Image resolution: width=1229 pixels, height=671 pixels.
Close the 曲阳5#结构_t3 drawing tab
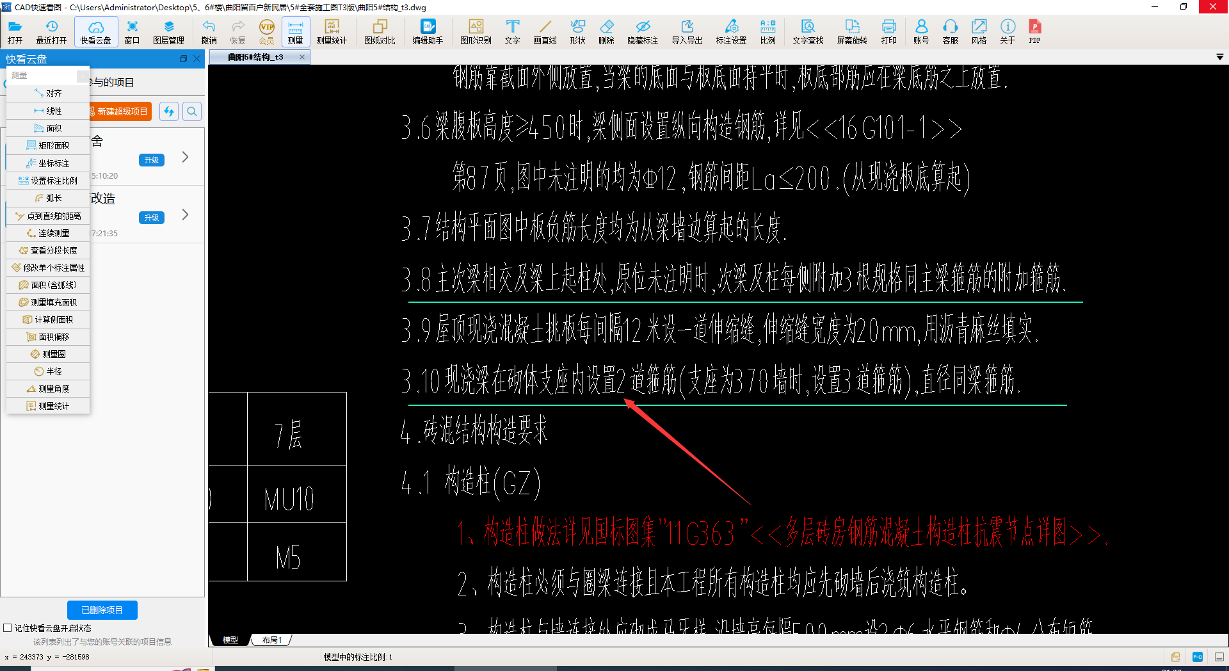click(x=302, y=57)
